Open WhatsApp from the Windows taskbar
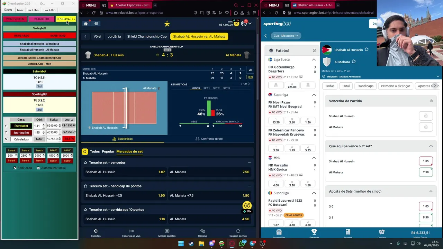The image size is (443, 249). pyautogui.click(x=242, y=243)
